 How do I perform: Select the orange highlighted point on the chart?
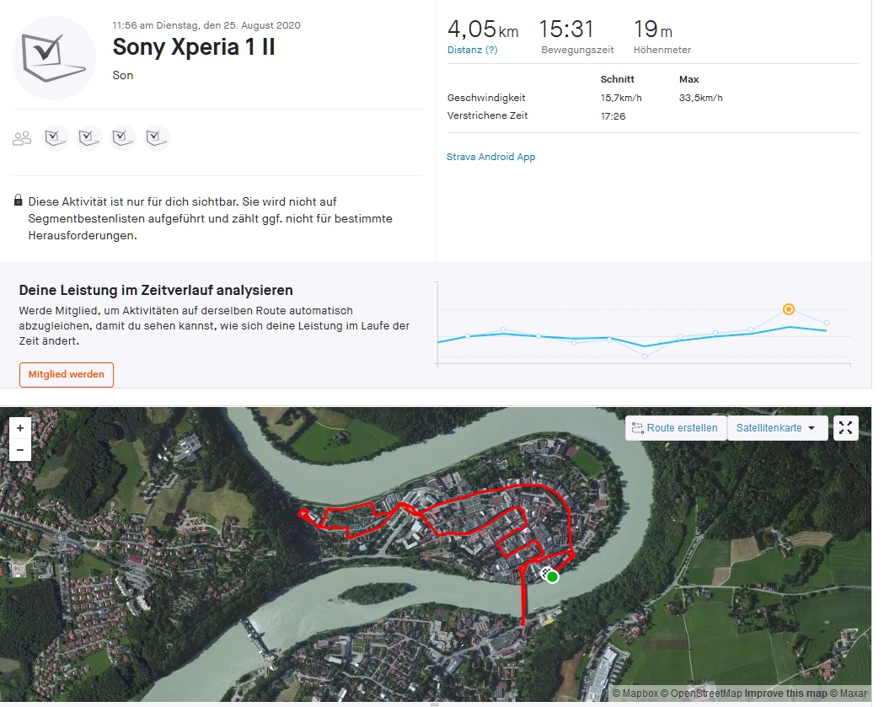pos(789,309)
